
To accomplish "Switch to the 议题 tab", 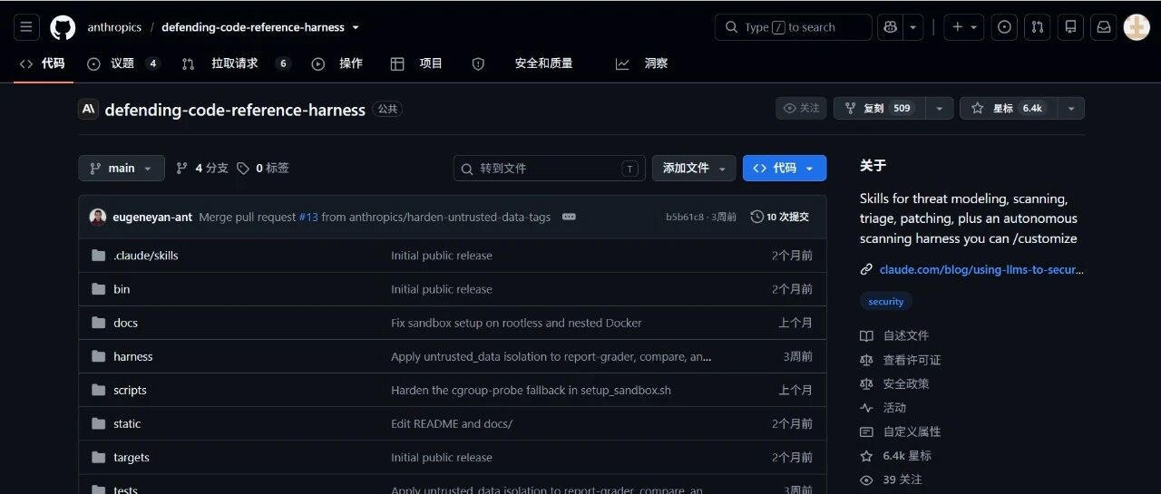I will [123, 63].
